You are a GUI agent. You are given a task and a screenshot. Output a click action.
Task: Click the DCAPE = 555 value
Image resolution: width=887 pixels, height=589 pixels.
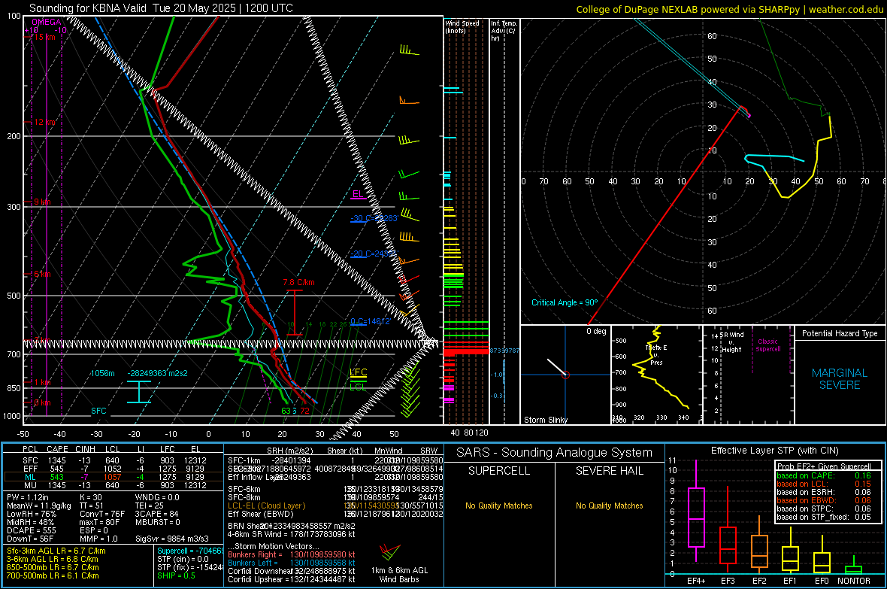32,530
